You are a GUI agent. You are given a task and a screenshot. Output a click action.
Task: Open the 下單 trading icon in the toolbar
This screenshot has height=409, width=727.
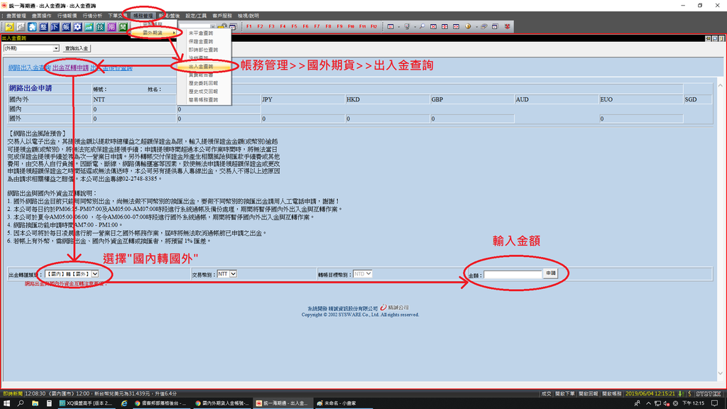click(55, 27)
